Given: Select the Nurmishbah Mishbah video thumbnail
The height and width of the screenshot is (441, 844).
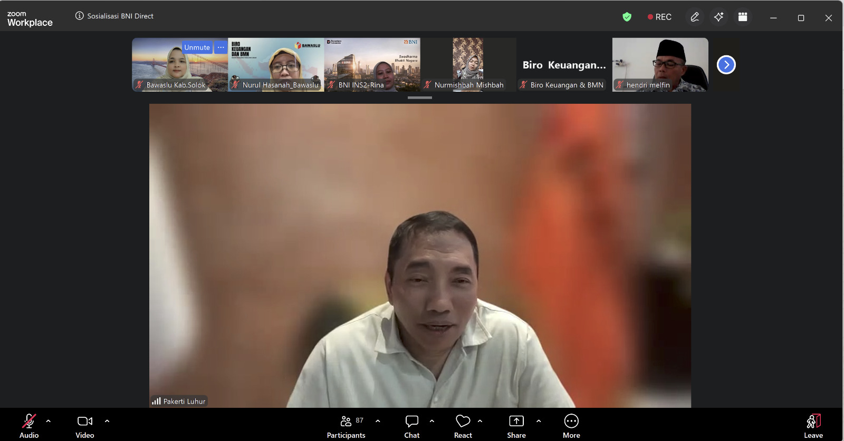Looking at the screenshot, I should (468, 65).
